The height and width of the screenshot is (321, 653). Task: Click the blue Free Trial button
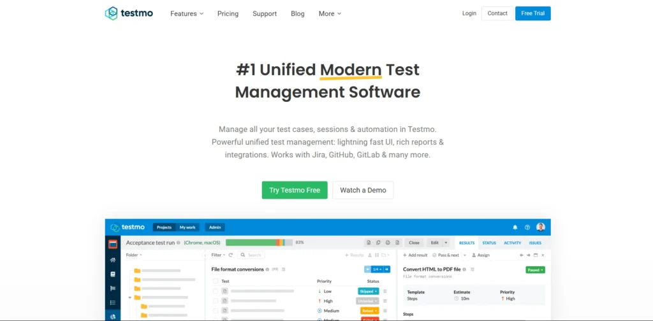(x=532, y=13)
